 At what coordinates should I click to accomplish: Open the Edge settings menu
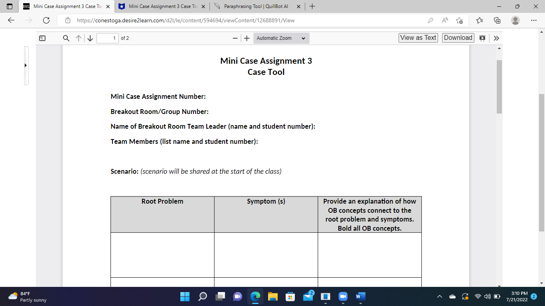coord(533,20)
